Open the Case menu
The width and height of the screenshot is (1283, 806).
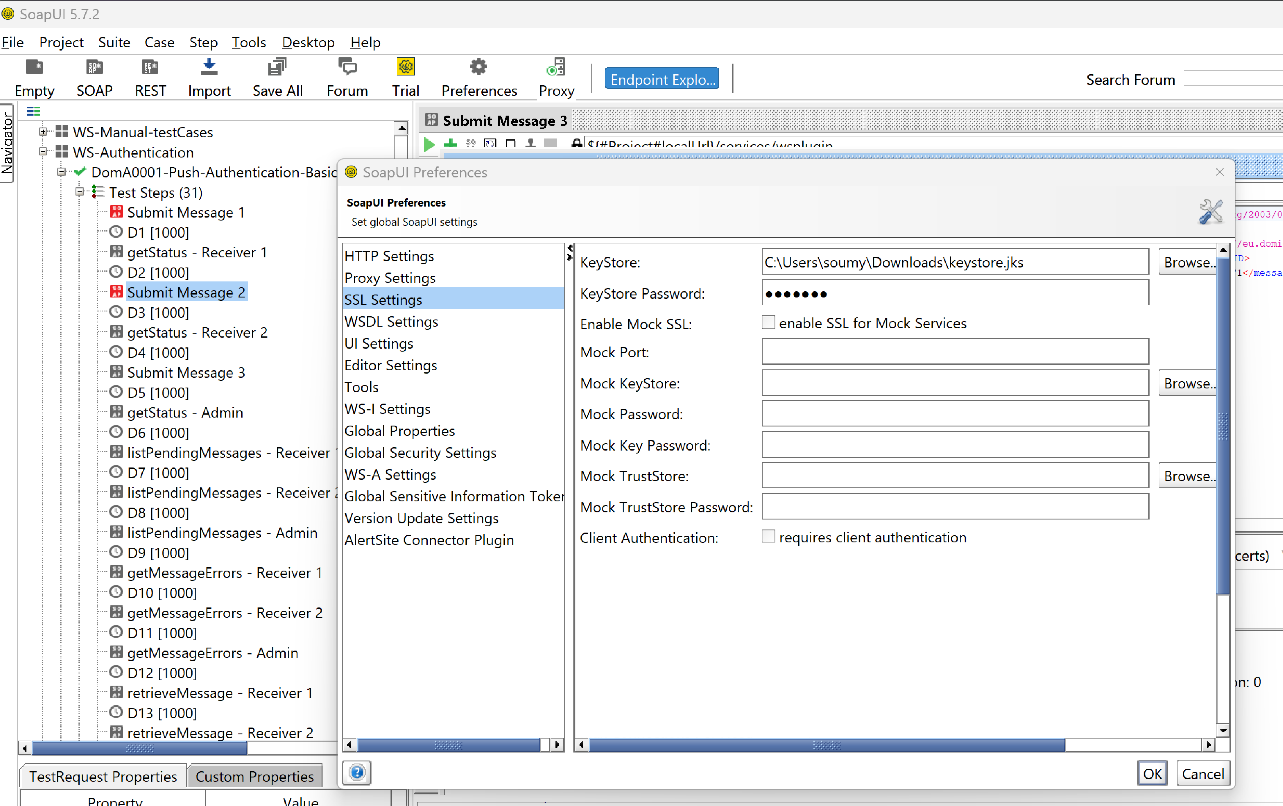tap(159, 42)
